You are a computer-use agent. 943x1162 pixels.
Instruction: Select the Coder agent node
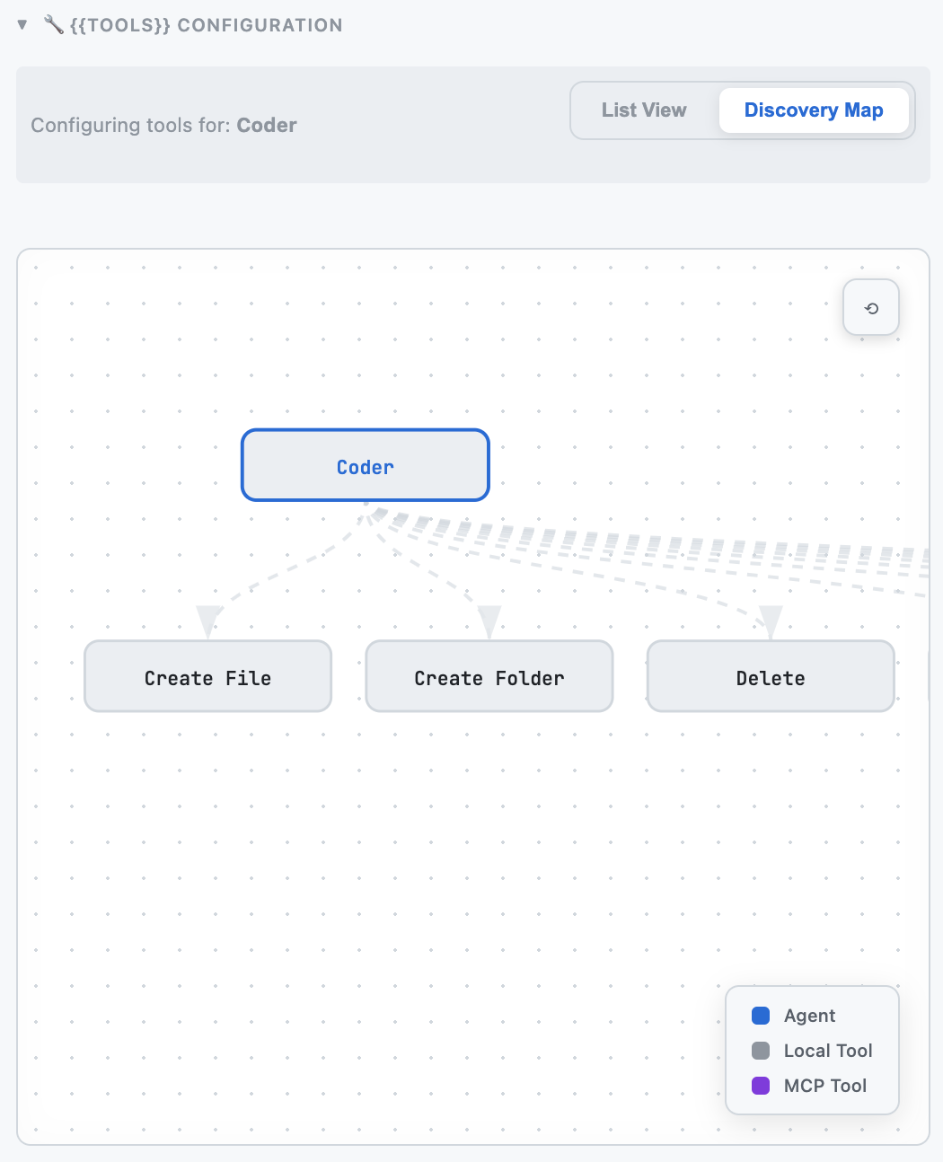[365, 465]
